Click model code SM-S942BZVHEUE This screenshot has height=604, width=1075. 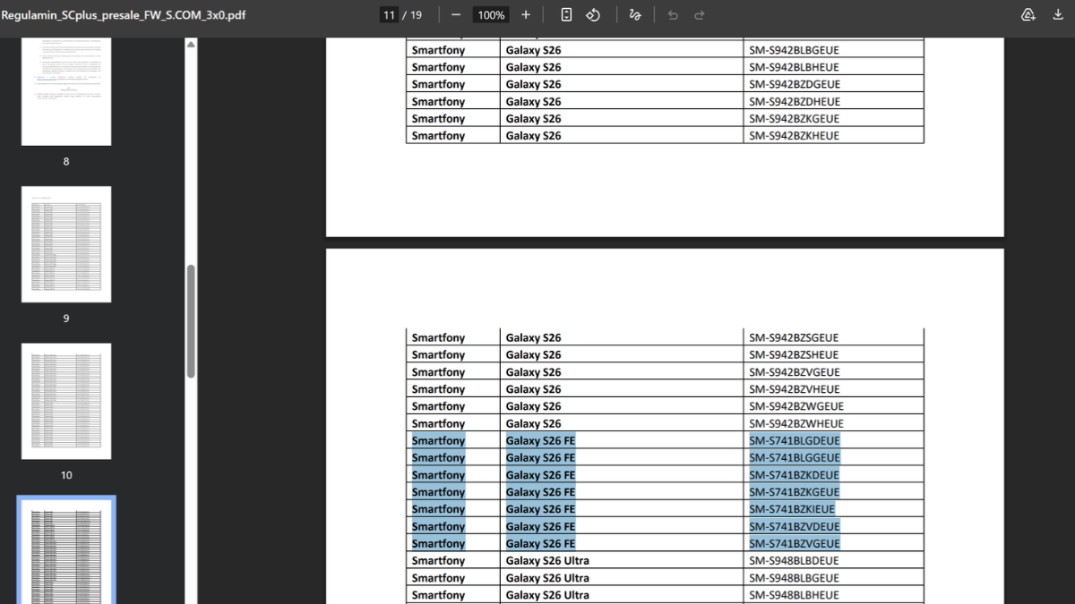coord(794,389)
